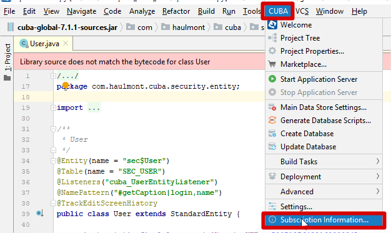This screenshot has height=233, width=391.
Task: Close the User.java tab
Action: pos(66,43)
